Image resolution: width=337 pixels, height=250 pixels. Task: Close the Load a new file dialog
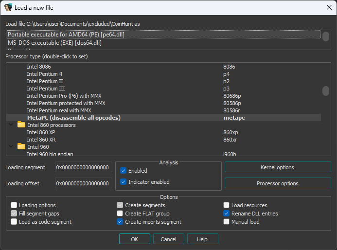(x=329, y=7)
